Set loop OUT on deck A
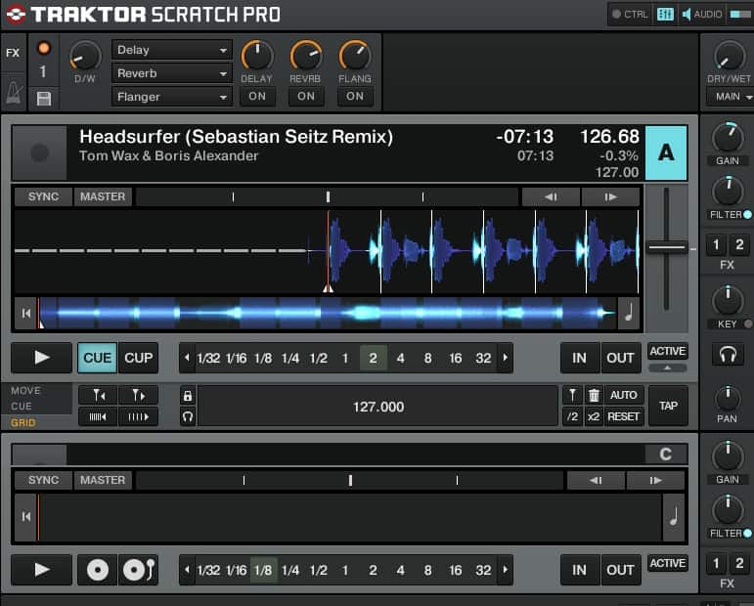 620,358
